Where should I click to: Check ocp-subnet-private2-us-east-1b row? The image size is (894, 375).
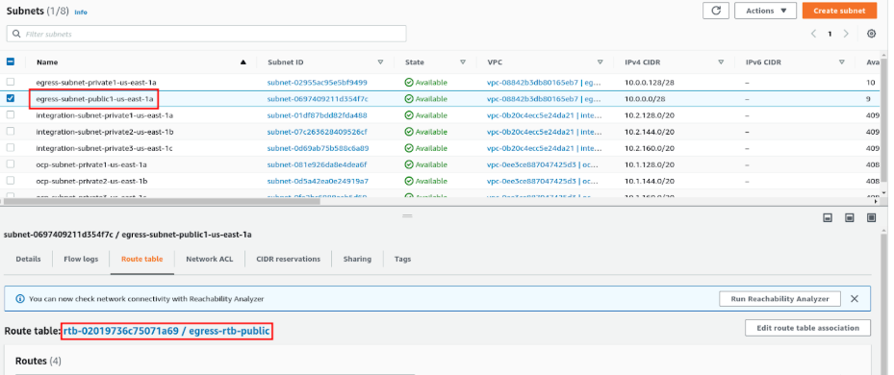point(11,181)
